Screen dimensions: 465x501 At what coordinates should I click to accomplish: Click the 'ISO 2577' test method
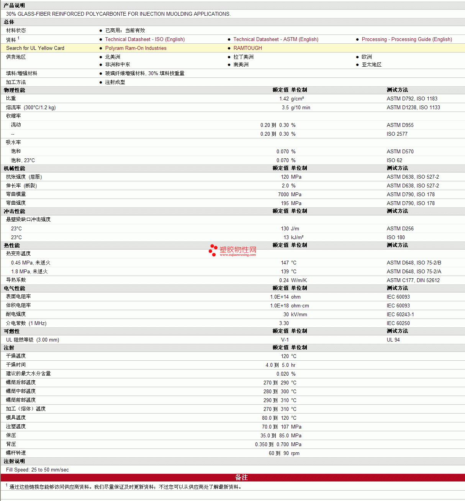tap(397, 134)
